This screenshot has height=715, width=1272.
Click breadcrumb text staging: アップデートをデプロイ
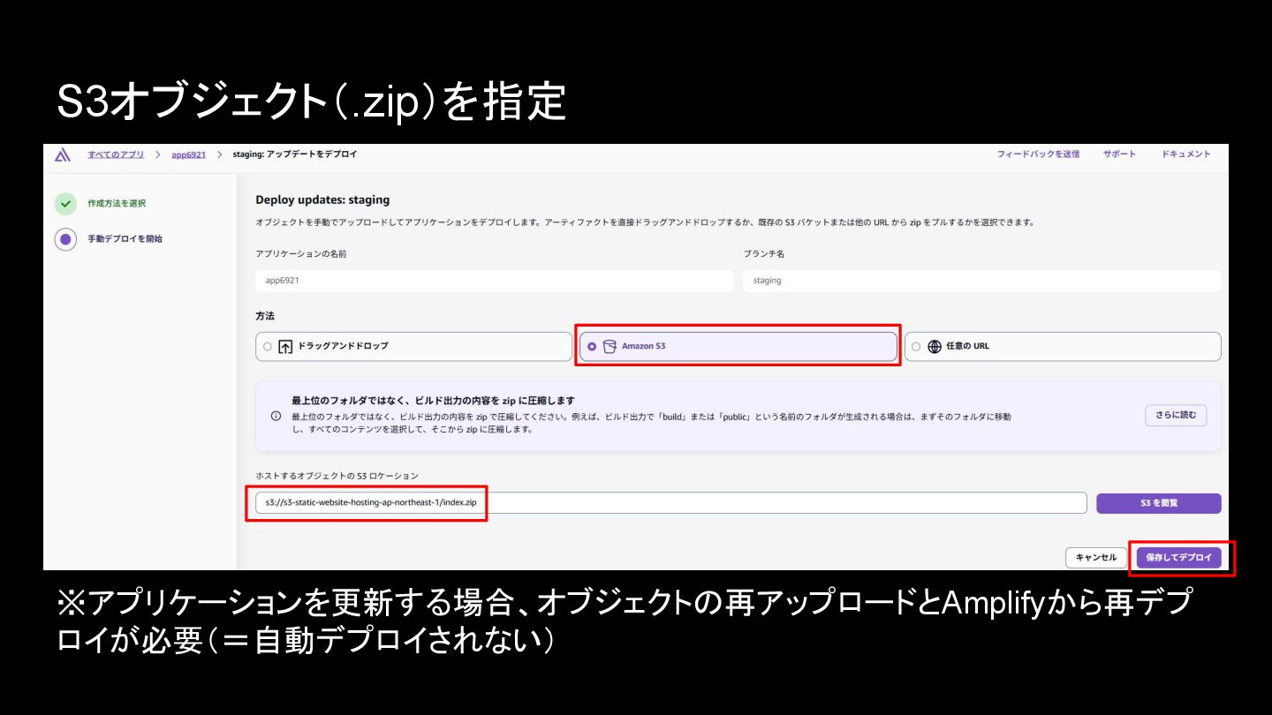(295, 154)
